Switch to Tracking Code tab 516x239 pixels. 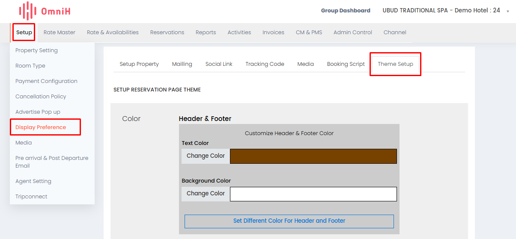(265, 64)
